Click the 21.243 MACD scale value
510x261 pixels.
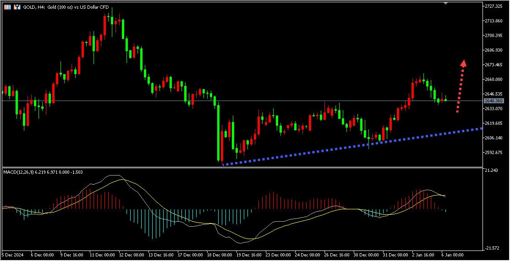[491, 170]
